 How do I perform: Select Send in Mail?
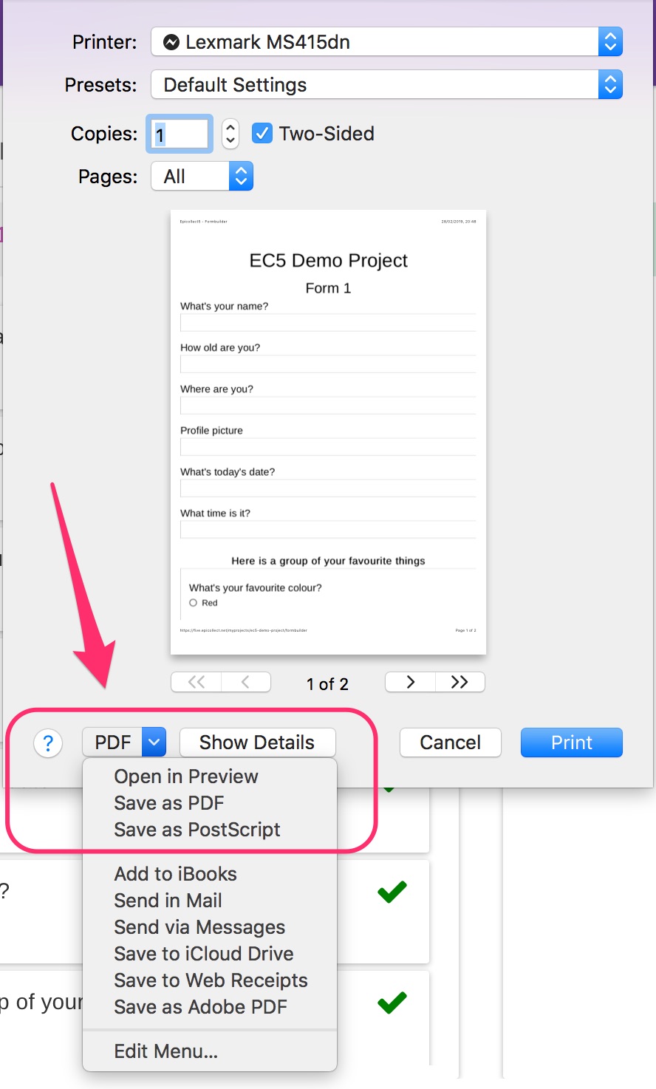[168, 901]
